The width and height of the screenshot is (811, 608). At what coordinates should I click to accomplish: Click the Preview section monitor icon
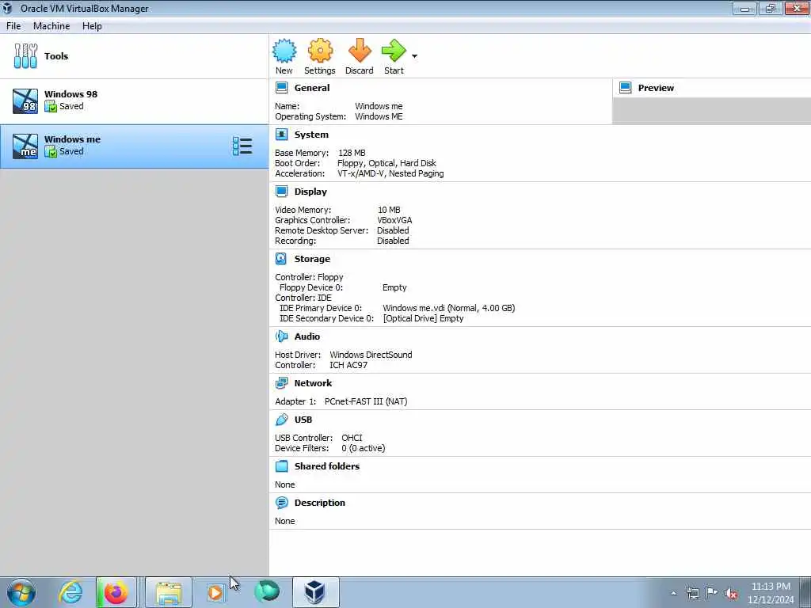pyautogui.click(x=625, y=87)
